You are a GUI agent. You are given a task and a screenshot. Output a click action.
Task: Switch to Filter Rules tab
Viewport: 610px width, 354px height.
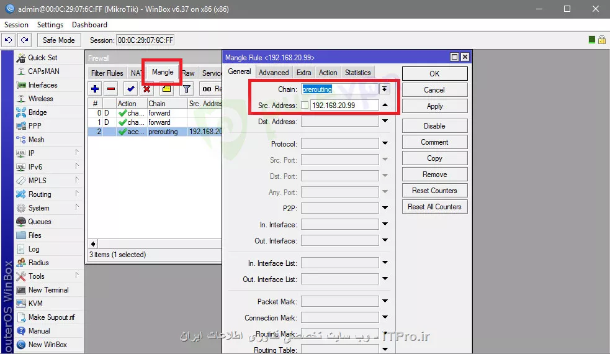(107, 73)
